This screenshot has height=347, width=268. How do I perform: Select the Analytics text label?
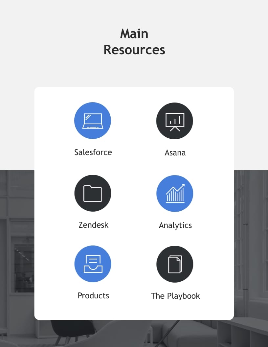pyautogui.click(x=175, y=225)
